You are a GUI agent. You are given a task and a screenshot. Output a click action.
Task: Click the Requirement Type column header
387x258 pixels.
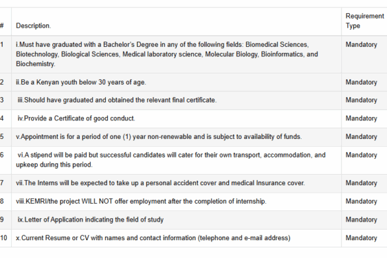pos(365,21)
